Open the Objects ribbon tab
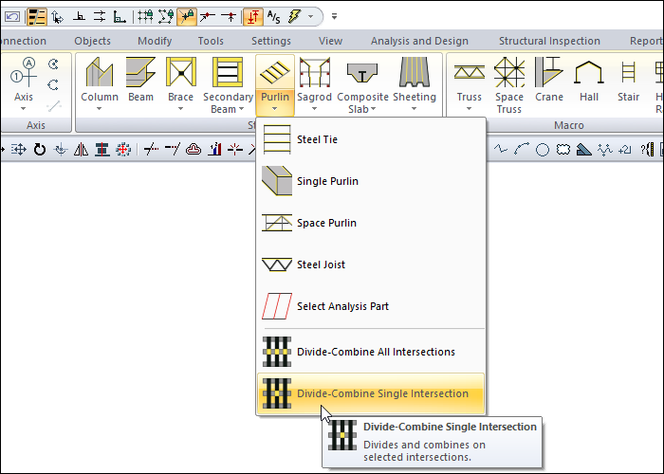 (92, 41)
